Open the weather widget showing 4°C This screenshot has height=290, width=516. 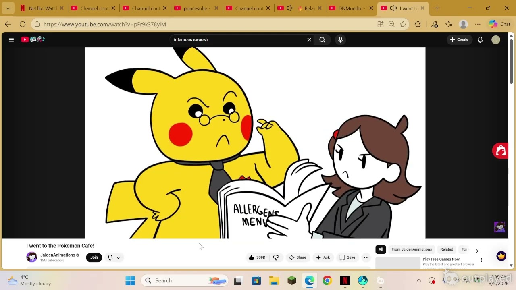(29, 280)
